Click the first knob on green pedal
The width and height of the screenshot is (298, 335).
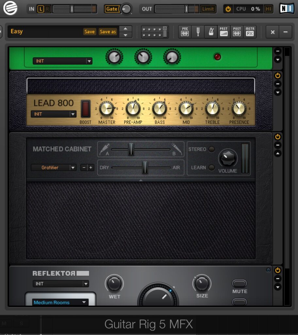click(x=114, y=57)
